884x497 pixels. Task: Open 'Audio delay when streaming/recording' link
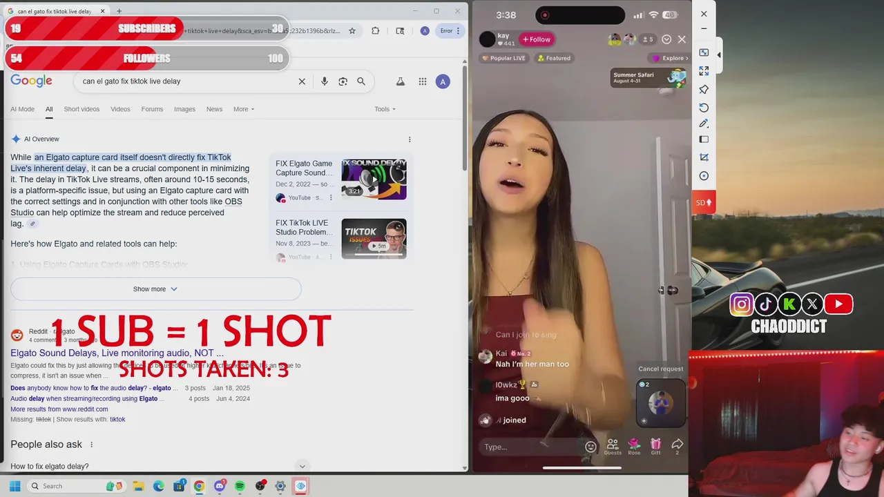coord(87,398)
